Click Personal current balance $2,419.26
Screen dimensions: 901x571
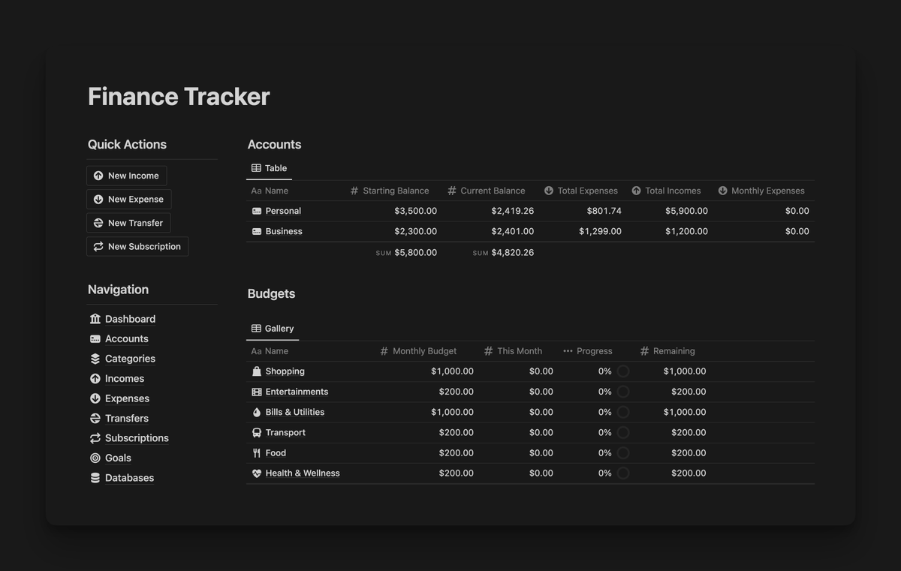coord(513,211)
